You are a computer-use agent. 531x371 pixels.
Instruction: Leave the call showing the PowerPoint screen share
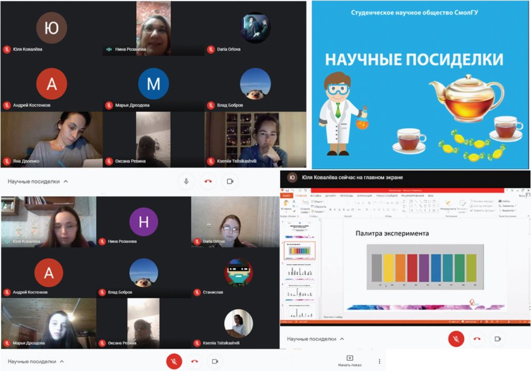tap(477, 339)
